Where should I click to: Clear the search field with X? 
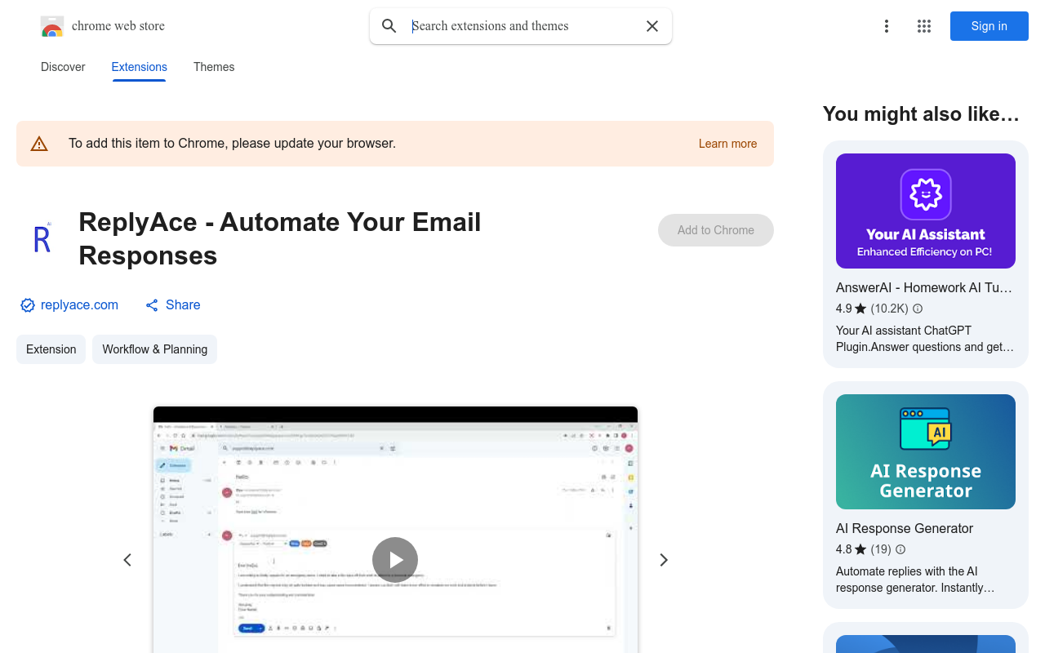pos(652,26)
